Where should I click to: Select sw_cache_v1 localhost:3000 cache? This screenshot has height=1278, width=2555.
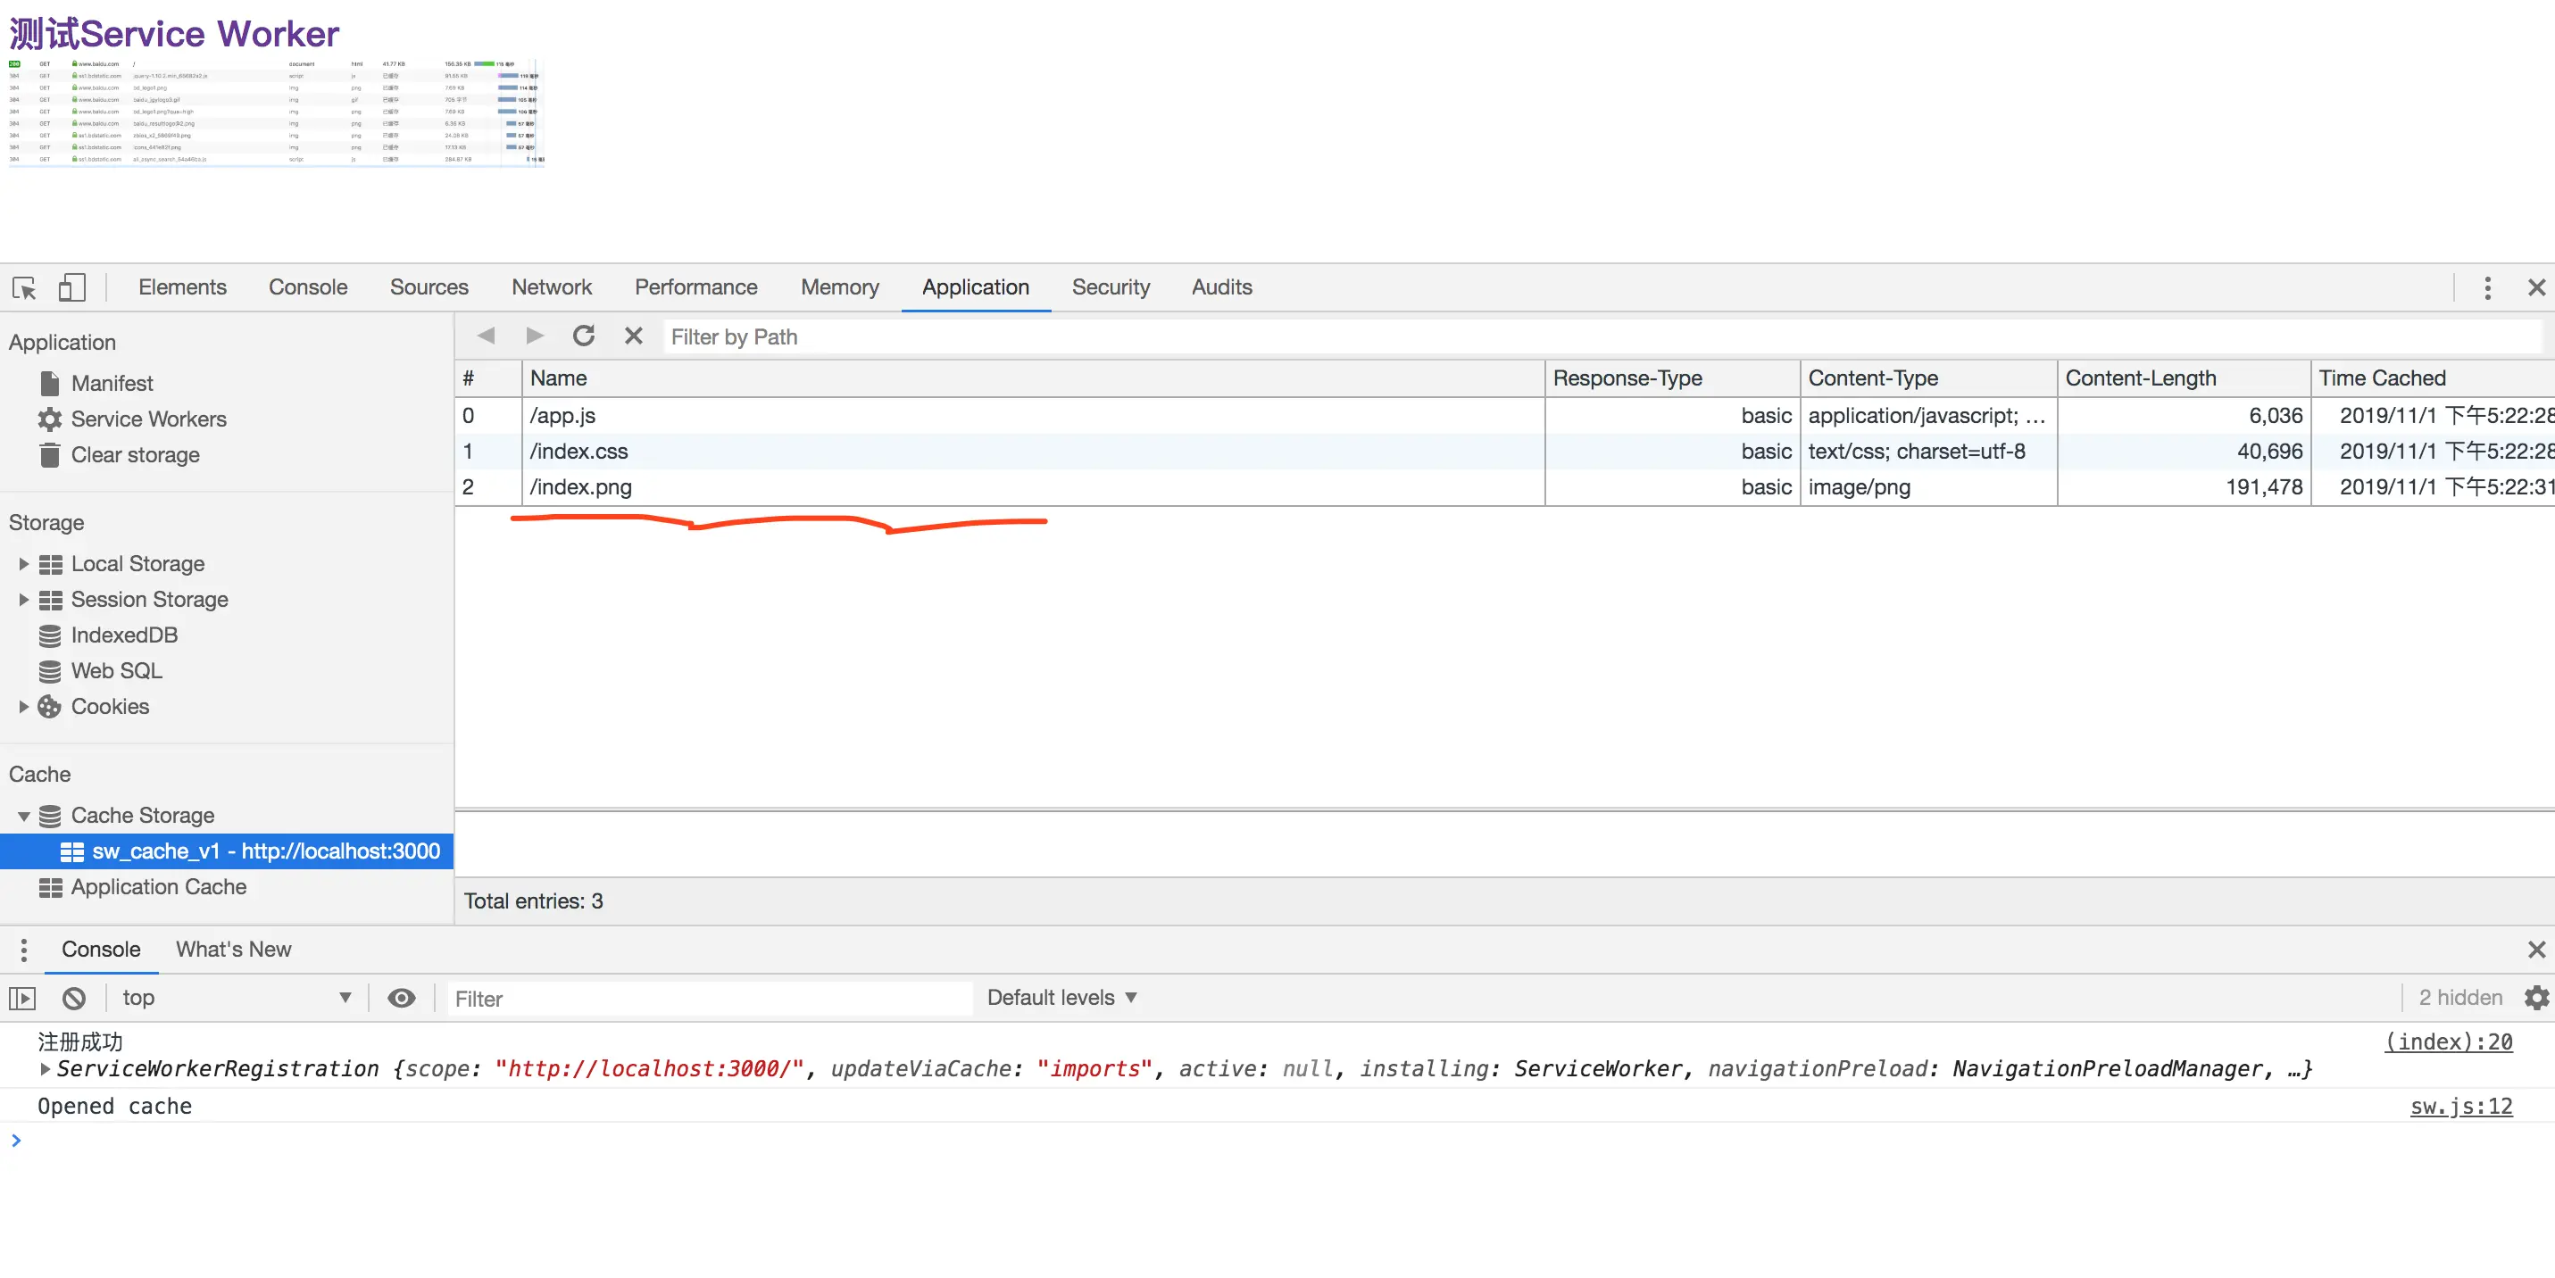coord(226,851)
